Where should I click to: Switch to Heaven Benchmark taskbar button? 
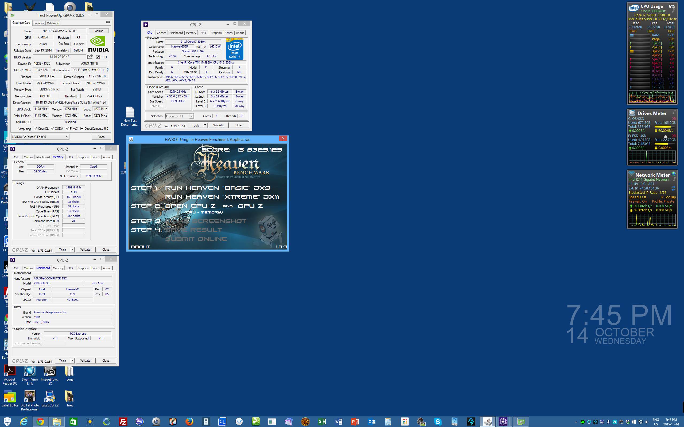(487, 422)
